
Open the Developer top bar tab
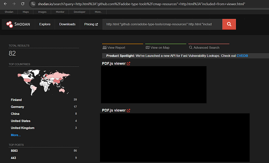tap(80, 12)
